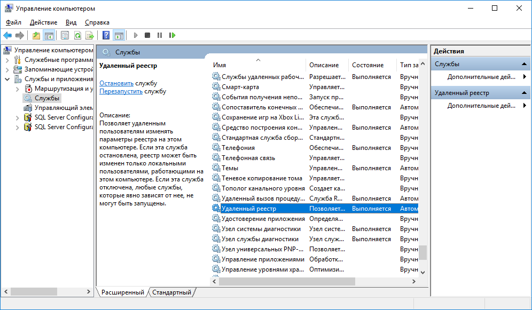The width and height of the screenshot is (532, 310).
Task: Switch to the Расширенный tab
Action: tap(122, 292)
